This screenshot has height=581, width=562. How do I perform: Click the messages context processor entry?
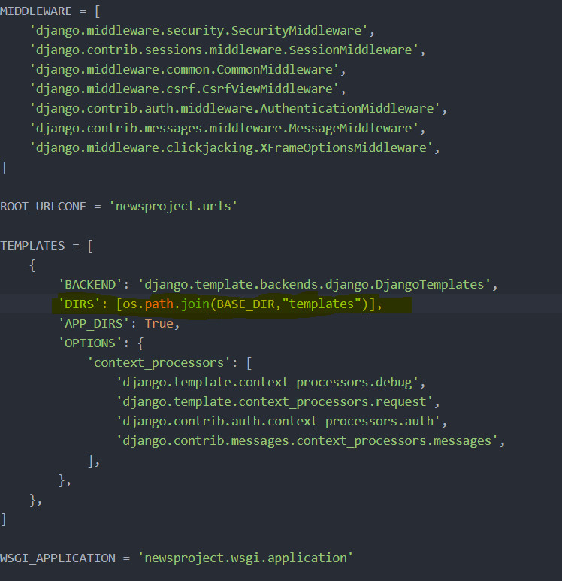pos(307,441)
